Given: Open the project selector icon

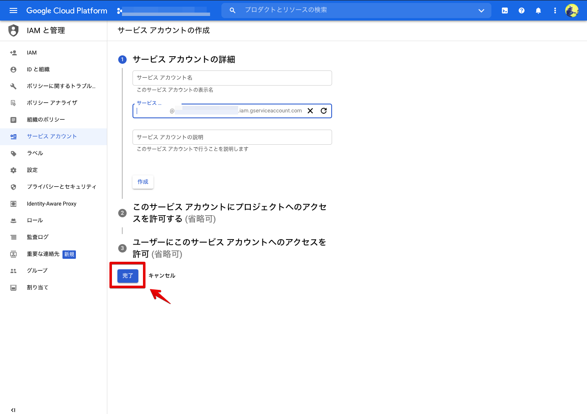Looking at the screenshot, I should (x=119, y=11).
